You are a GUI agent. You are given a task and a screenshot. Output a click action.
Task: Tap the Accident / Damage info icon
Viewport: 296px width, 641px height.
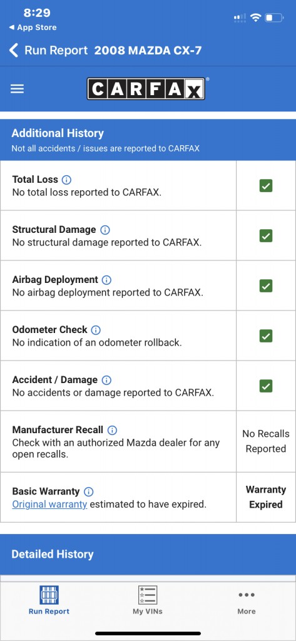coord(106,380)
